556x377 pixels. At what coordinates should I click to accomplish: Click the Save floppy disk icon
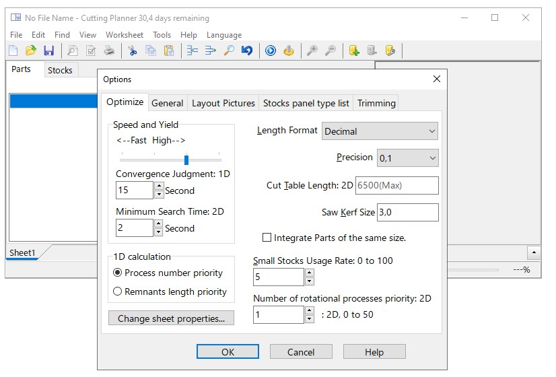(x=48, y=50)
